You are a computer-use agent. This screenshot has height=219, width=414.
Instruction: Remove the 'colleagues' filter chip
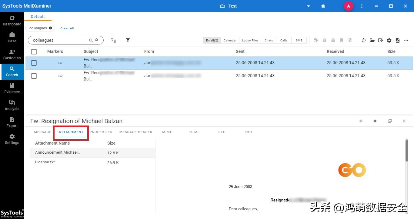pyautogui.click(x=51, y=28)
